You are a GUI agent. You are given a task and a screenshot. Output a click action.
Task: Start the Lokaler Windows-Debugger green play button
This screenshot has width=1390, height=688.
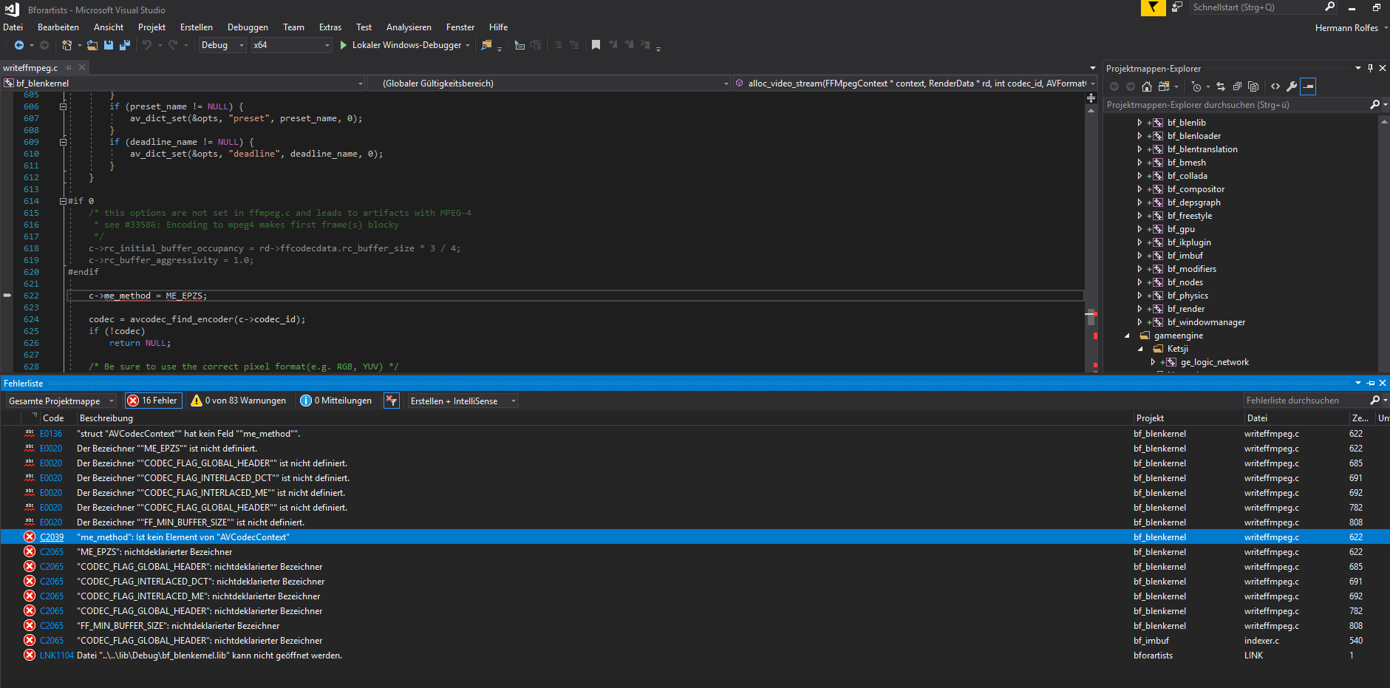(344, 45)
